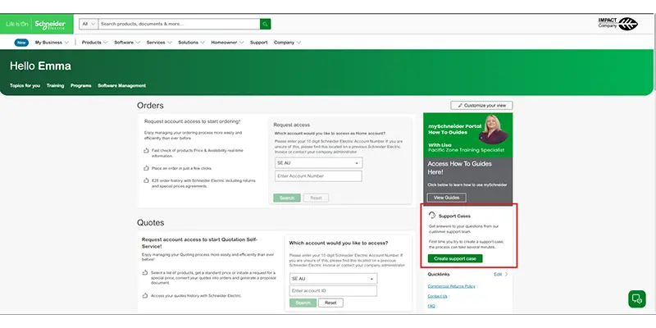
Task: Open the My Business menu
Action: [x=52, y=43]
